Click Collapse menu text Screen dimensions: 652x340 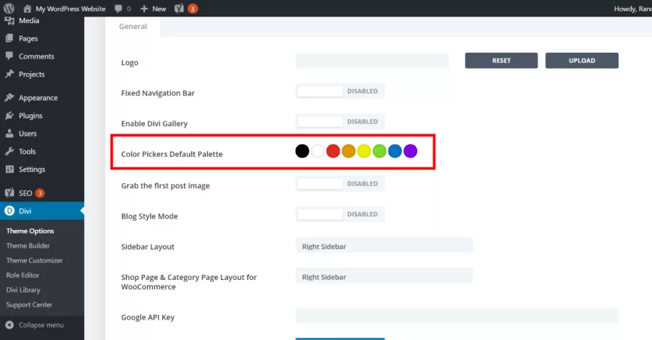[41, 325]
